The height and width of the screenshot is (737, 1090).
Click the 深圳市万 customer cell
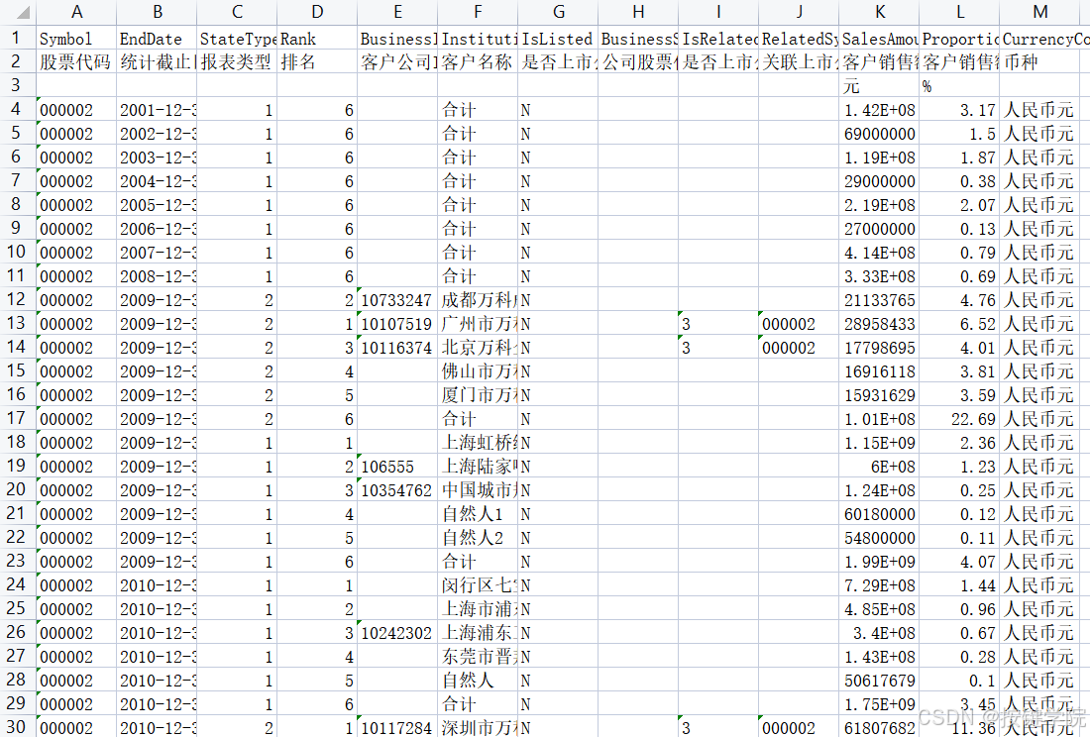click(x=478, y=727)
